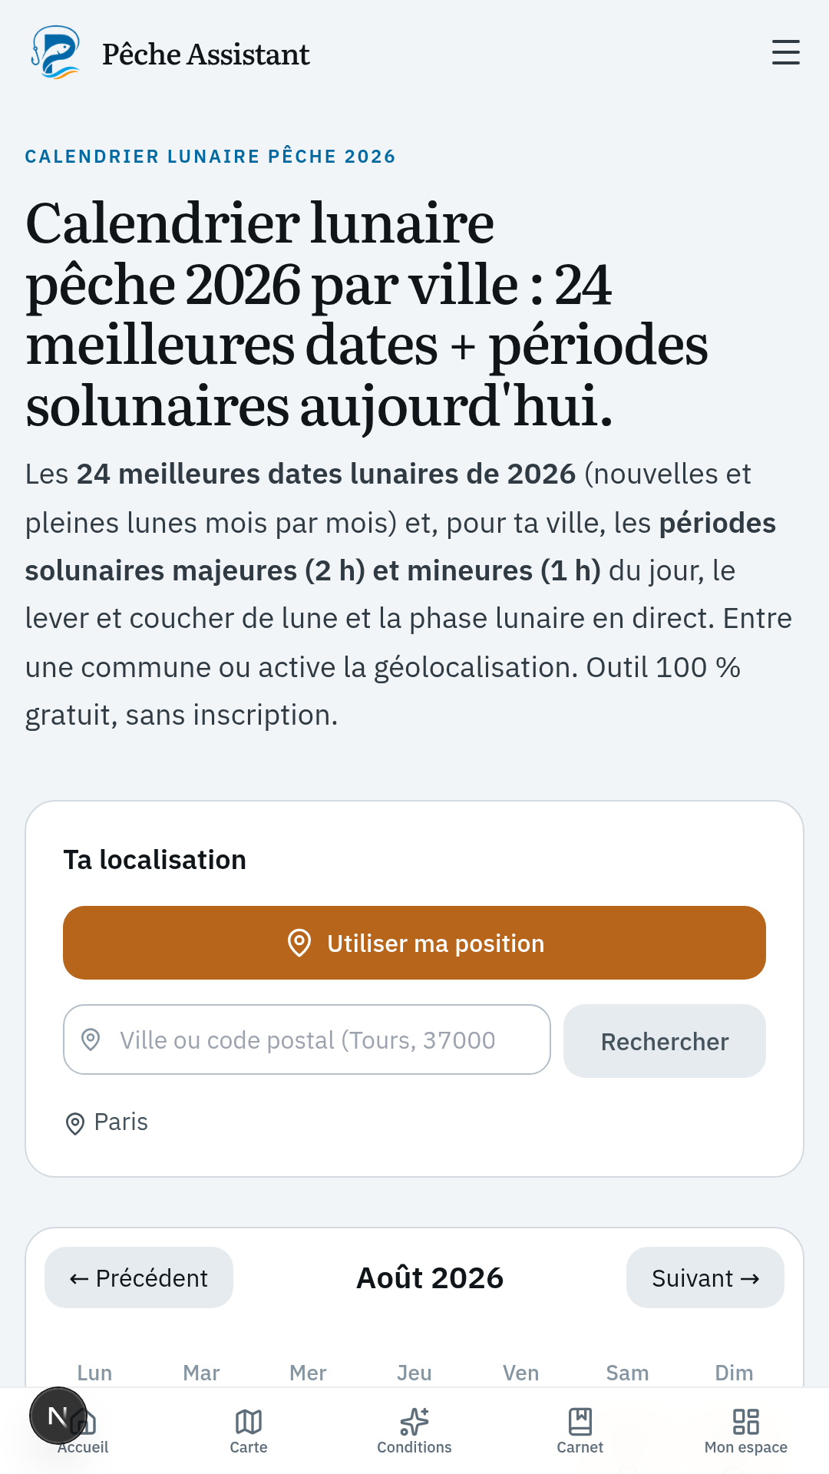829x1474 pixels.
Task: Advance to next month with Suivant
Action: coord(705,1277)
